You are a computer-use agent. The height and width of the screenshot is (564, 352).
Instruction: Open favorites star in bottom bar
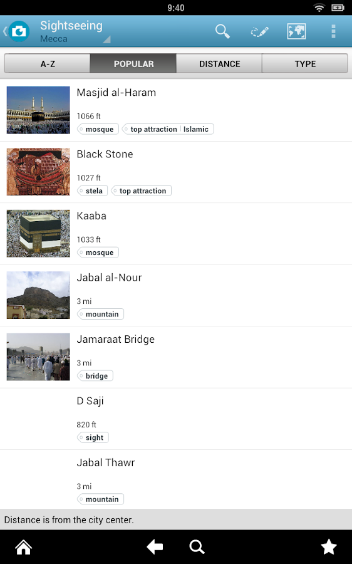(329, 547)
